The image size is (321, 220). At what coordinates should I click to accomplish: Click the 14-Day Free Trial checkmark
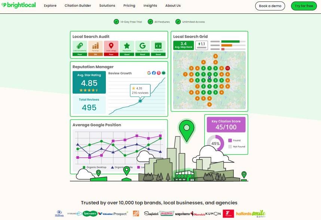[x=116, y=22]
